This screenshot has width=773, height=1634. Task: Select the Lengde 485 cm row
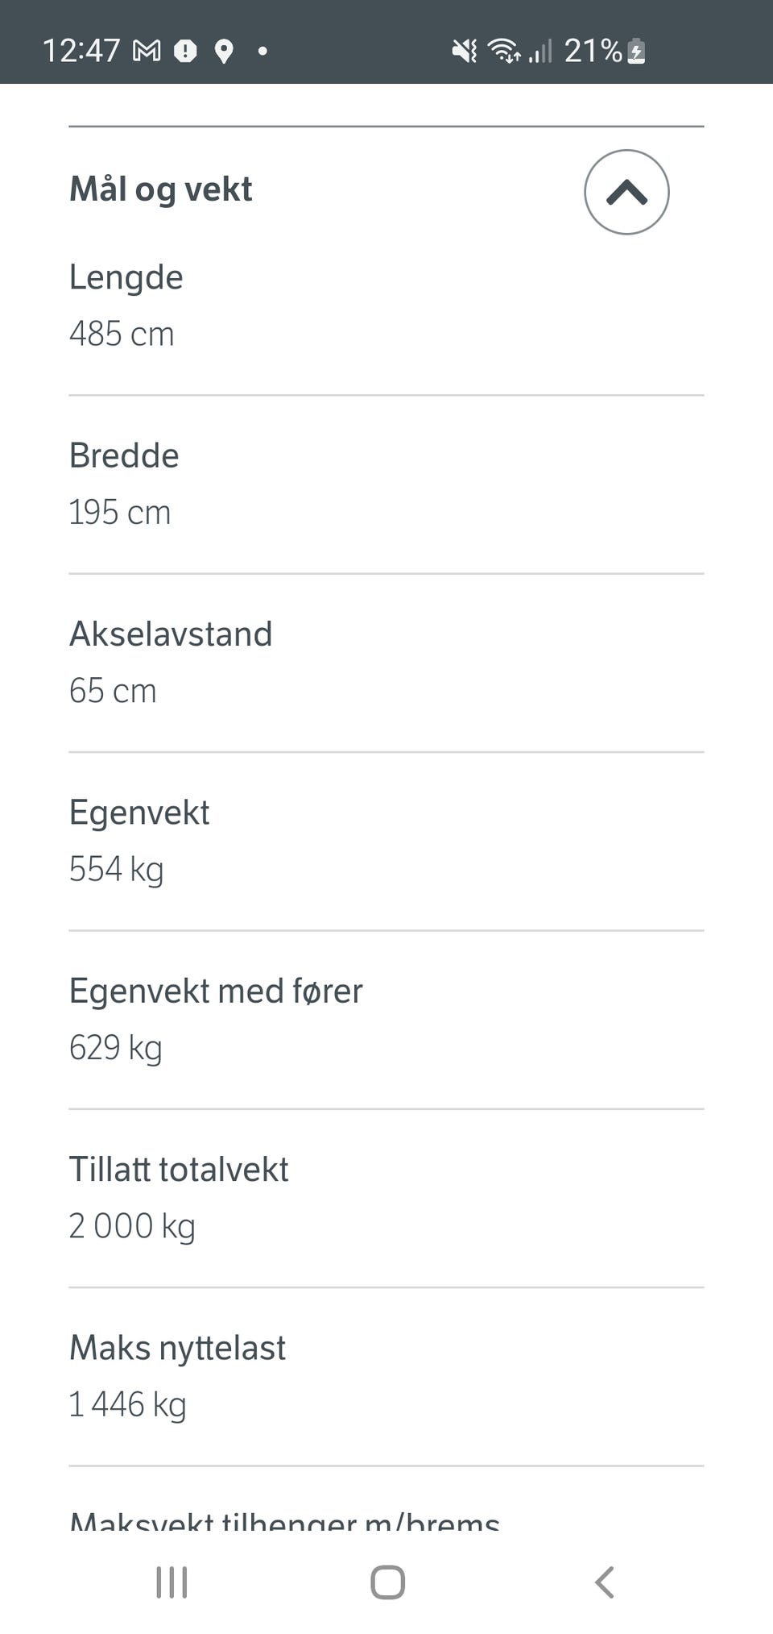(386, 306)
